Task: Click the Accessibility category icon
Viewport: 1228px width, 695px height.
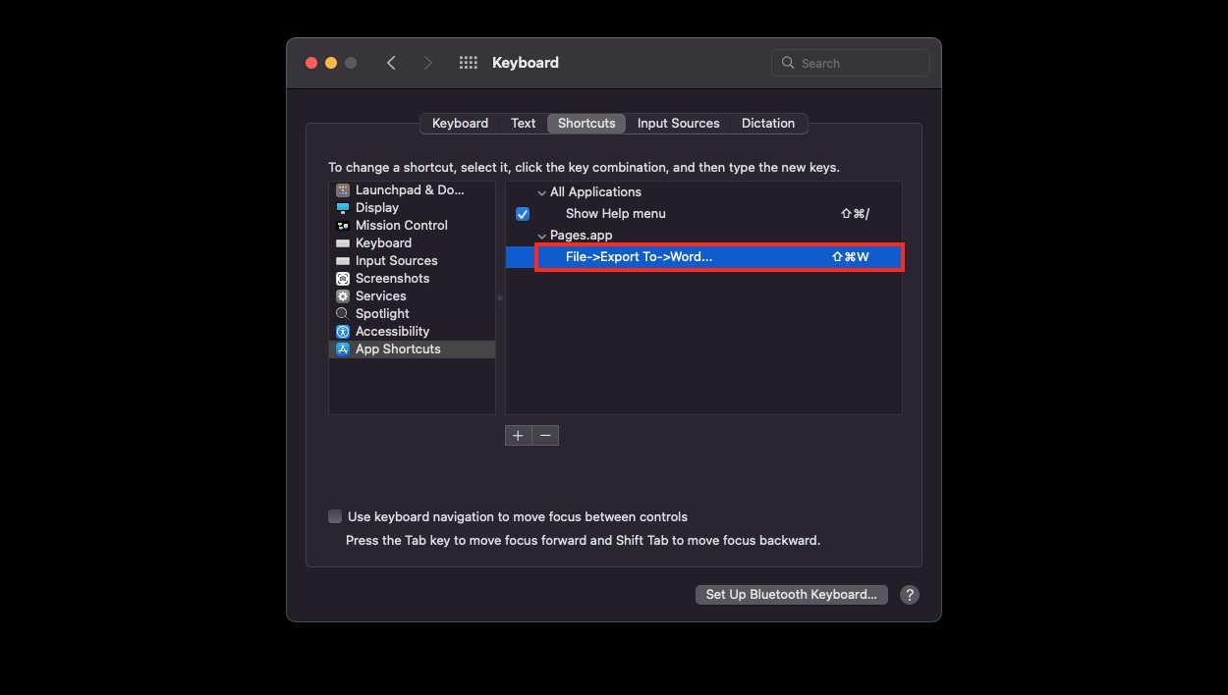Action: click(343, 332)
